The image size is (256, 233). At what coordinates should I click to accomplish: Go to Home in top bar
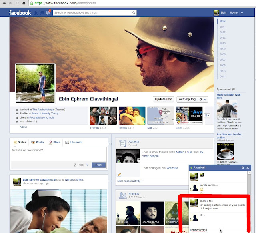(x=234, y=12)
